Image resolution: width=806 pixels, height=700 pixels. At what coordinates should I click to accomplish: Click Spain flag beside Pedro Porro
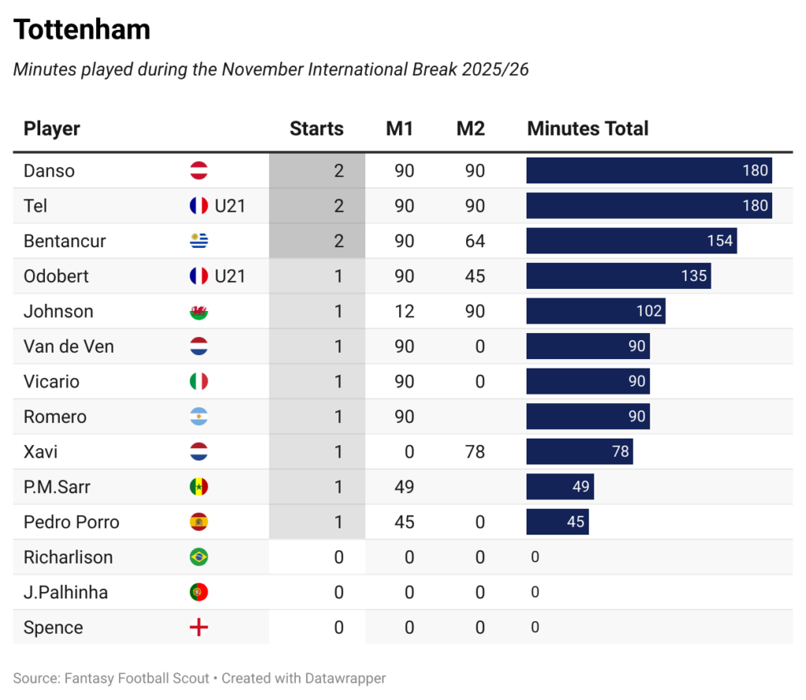[x=198, y=522]
